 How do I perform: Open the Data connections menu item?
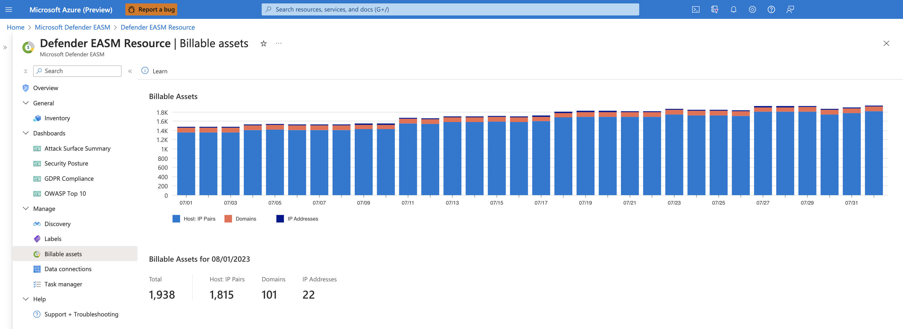tap(67, 268)
